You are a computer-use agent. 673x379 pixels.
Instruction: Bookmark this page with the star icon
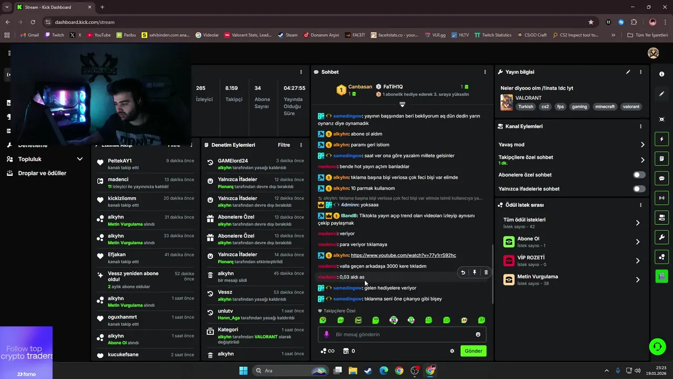pos(591,22)
